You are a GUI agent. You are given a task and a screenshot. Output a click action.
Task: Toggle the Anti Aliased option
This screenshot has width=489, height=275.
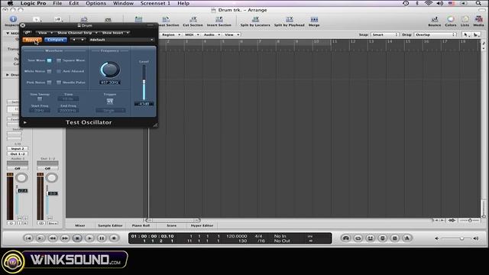pyautogui.click(x=59, y=71)
